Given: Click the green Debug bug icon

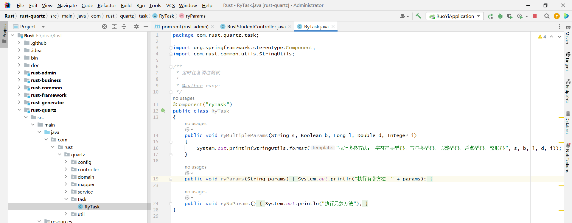Looking at the screenshot, I should point(500,16).
